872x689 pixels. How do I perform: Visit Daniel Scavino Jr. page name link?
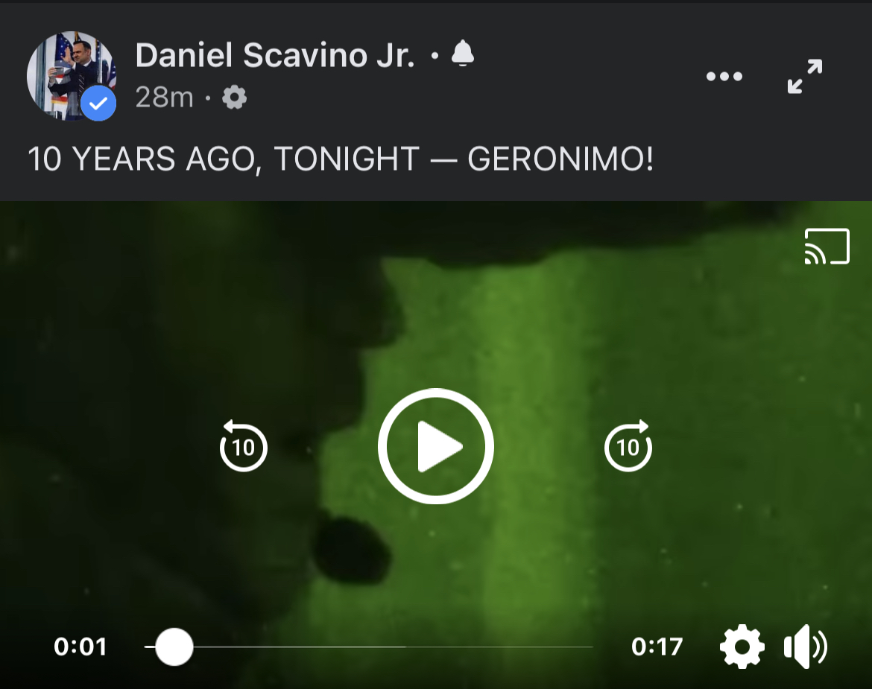tap(275, 55)
